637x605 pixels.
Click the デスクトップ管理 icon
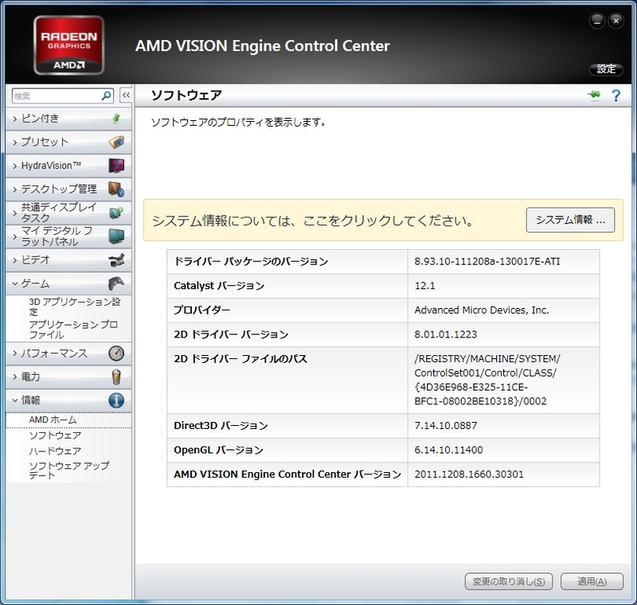click(x=116, y=189)
